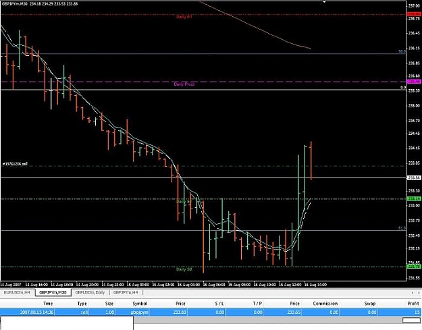Screen dimensions: 422x330
Task: Click the 15 Aug 00:00 time axis label
Action: 138,285
